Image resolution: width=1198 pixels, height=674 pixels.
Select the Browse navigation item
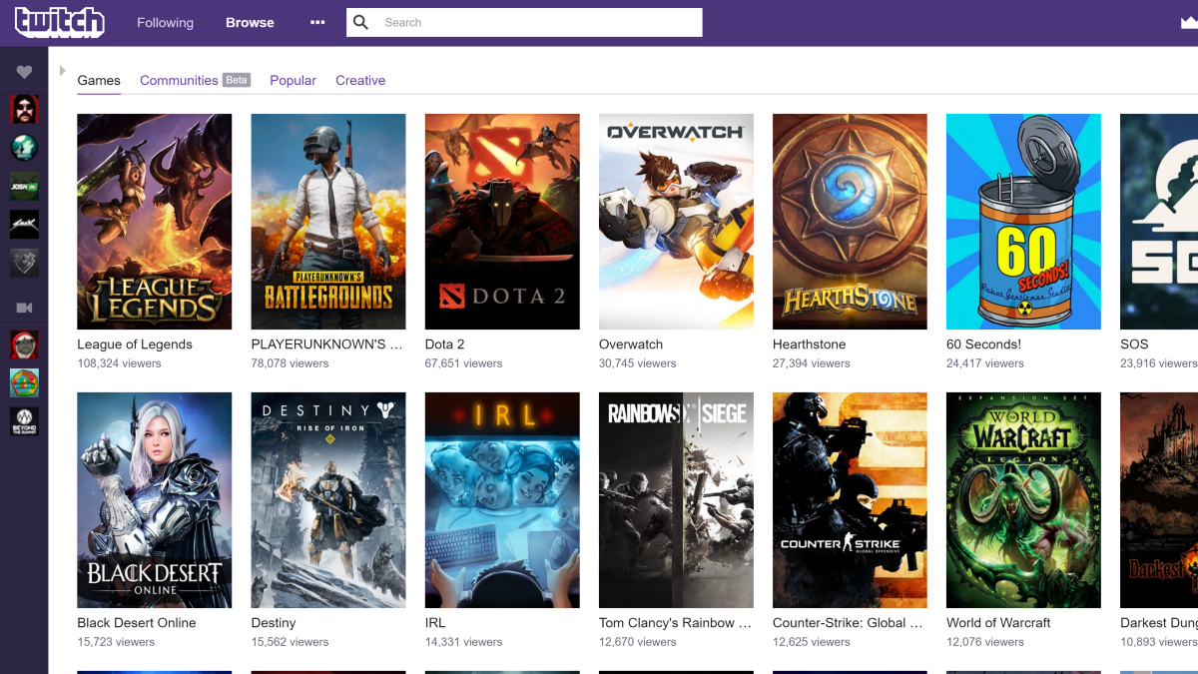pyautogui.click(x=250, y=22)
